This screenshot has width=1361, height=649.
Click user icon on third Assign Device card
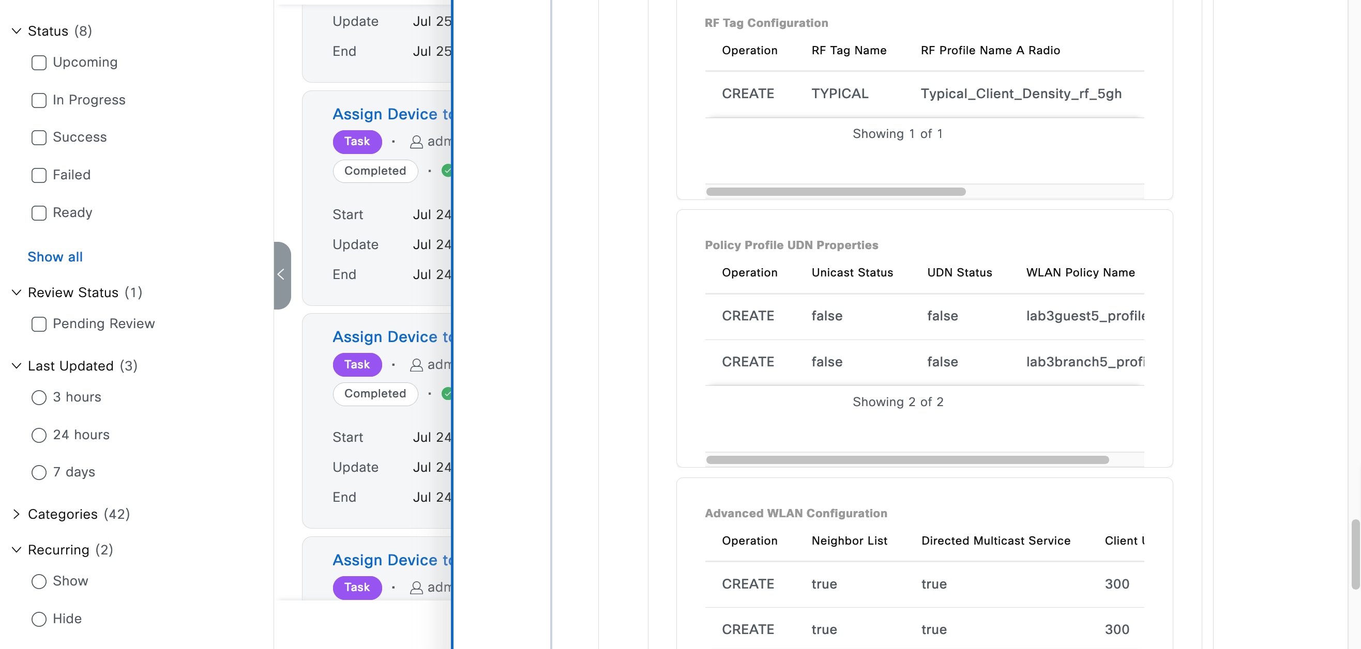point(416,588)
